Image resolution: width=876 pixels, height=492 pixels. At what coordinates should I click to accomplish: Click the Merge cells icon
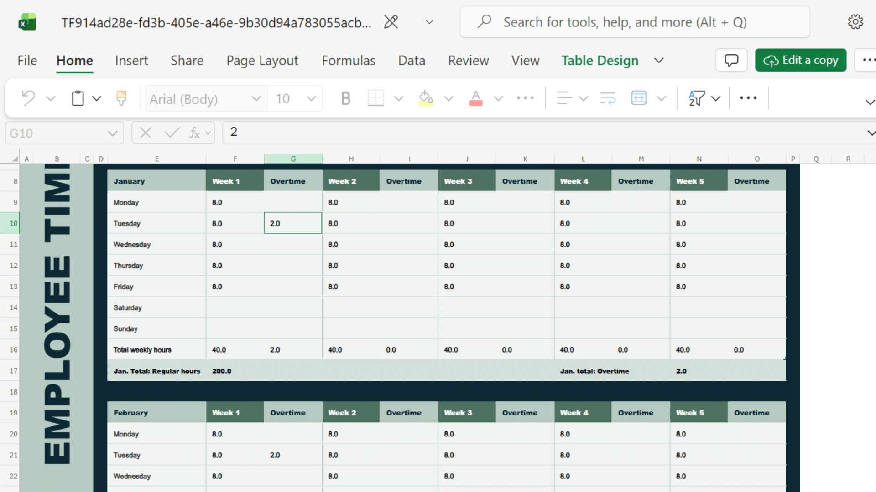[639, 98]
